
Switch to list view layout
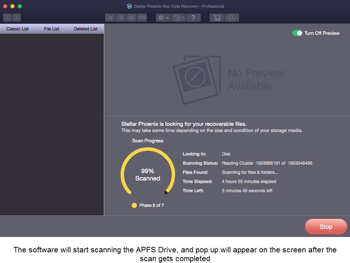[x=121, y=18]
